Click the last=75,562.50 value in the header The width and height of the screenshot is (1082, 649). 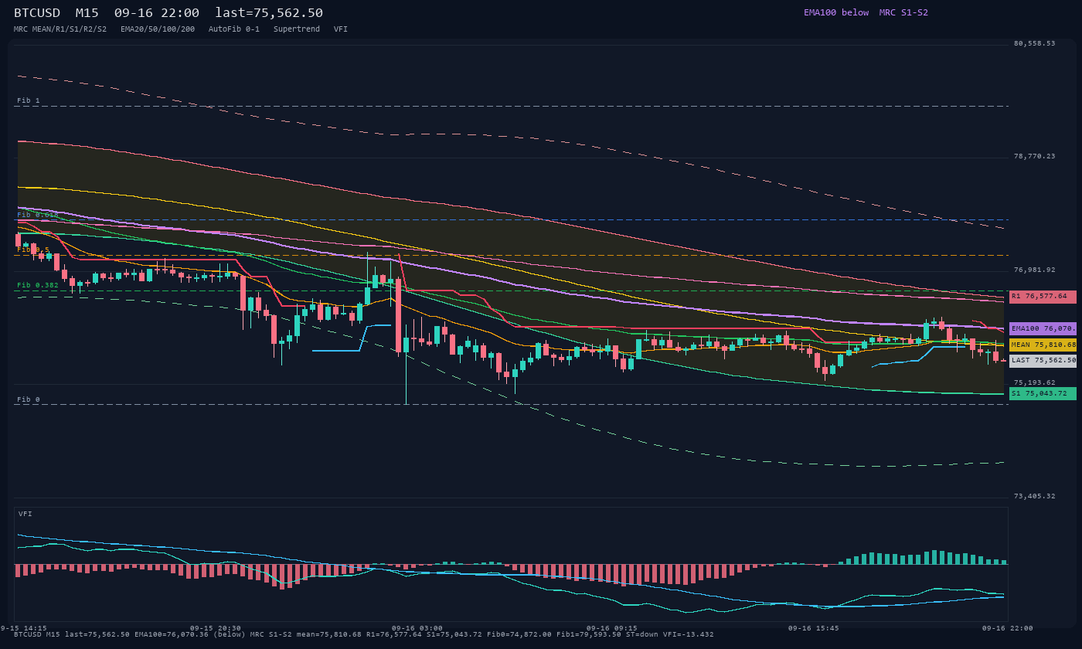[x=269, y=12]
